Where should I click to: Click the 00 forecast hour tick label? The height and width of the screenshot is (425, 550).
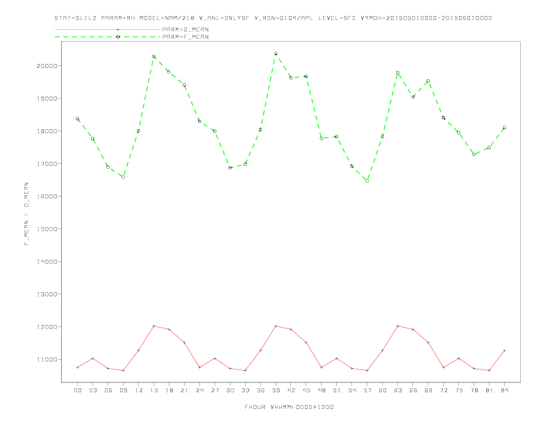pos(78,390)
